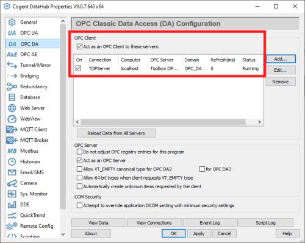305x243 pixels.
Task: Click the Cogent DataHub title bar icon
Action: [7, 7]
